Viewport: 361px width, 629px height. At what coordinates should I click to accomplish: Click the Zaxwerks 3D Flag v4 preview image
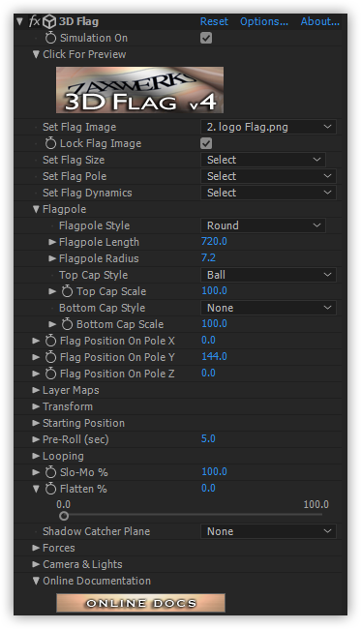click(x=140, y=90)
